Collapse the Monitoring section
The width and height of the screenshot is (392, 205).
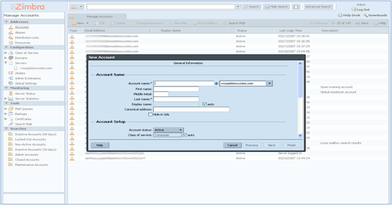point(6,88)
